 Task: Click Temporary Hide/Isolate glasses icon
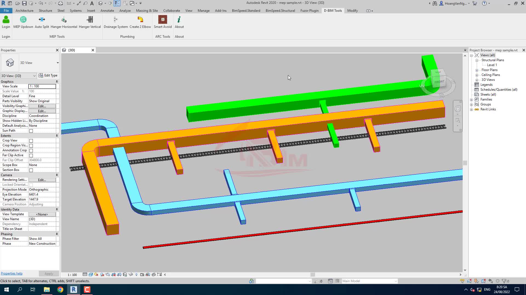pos(131,275)
